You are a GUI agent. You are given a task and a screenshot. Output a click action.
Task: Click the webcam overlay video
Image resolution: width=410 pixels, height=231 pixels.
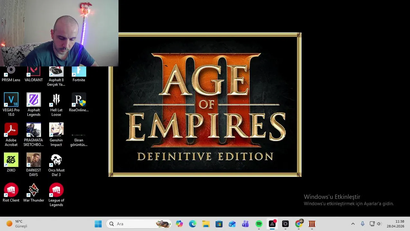tap(59, 33)
